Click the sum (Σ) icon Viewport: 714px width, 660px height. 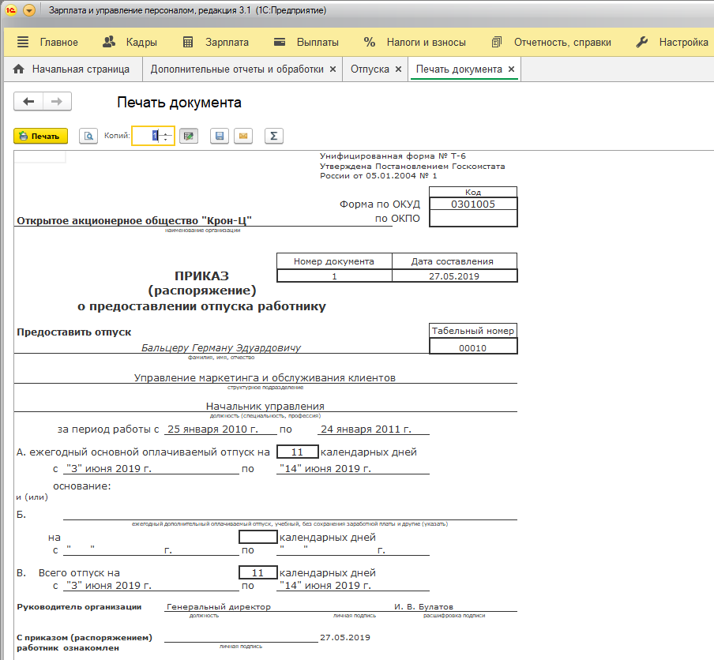point(273,136)
